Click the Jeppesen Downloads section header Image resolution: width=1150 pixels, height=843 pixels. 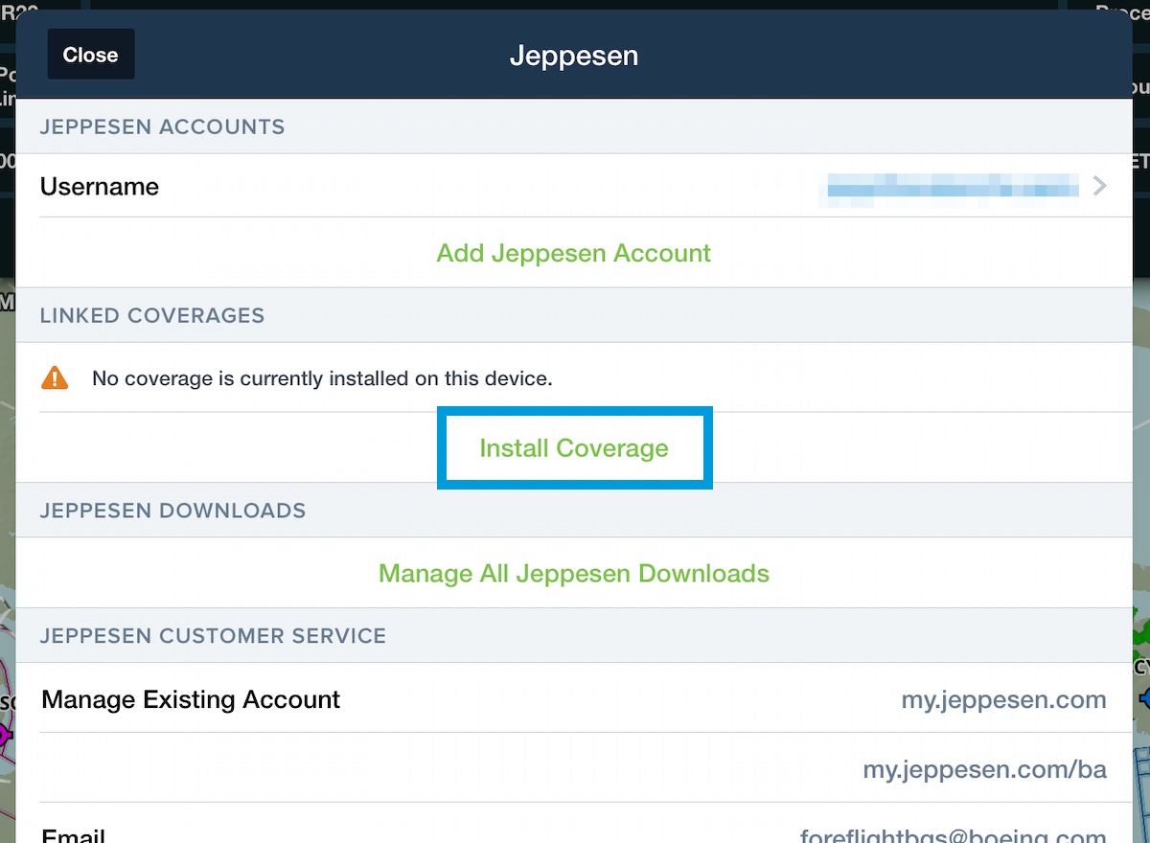[172, 511]
